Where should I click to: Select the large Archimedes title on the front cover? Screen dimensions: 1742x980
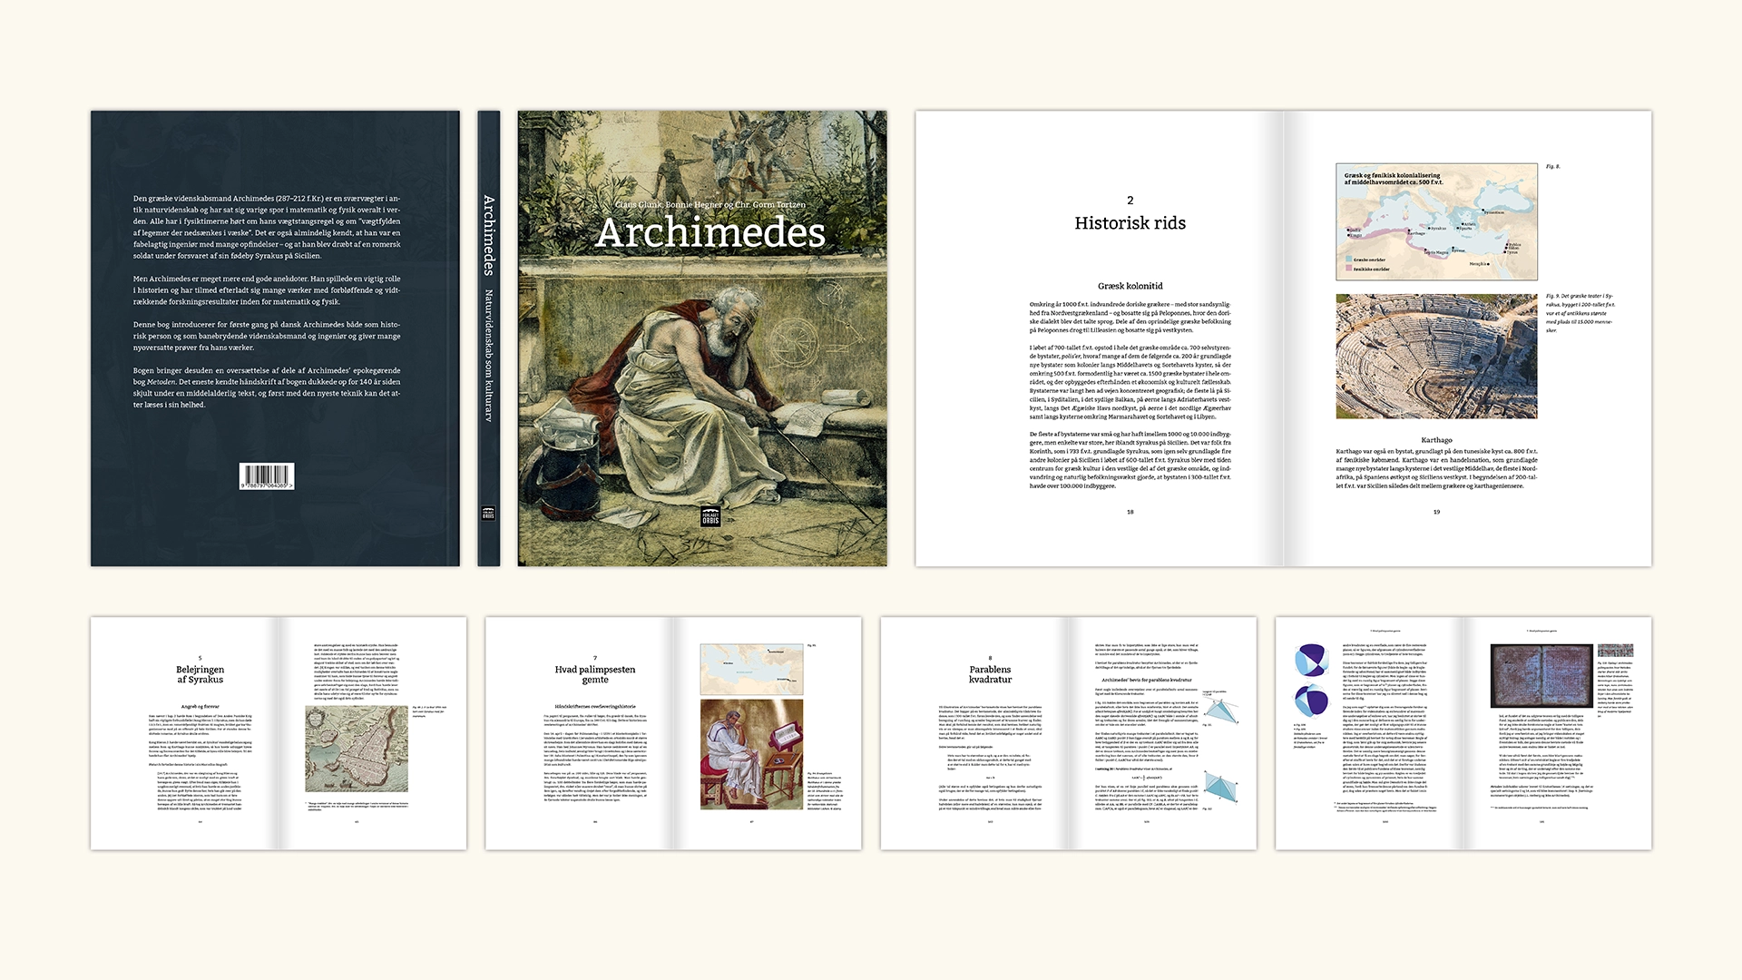pyautogui.click(x=710, y=232)
